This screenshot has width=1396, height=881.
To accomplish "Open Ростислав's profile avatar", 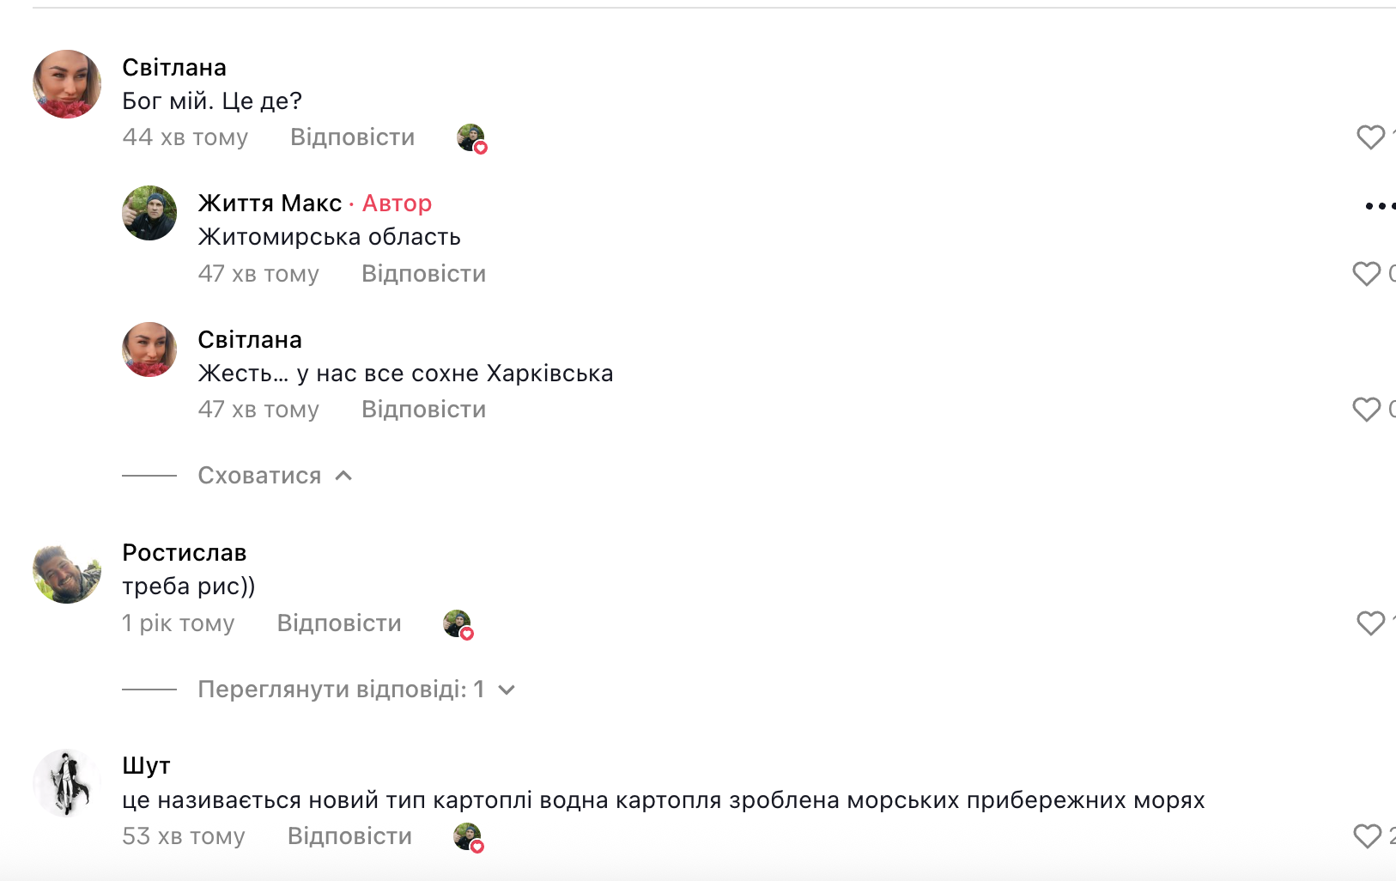I will click(x=67, y=574).
